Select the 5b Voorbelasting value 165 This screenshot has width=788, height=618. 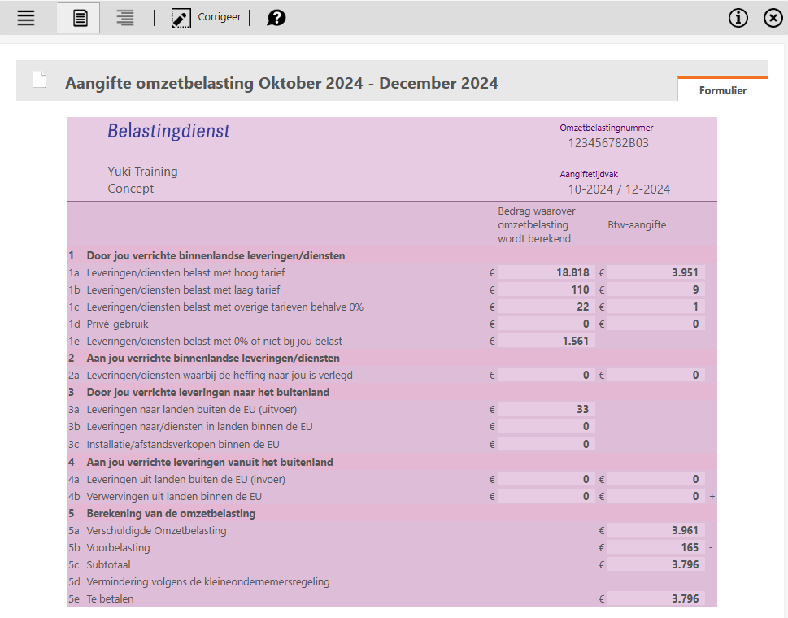click(656, 547)
